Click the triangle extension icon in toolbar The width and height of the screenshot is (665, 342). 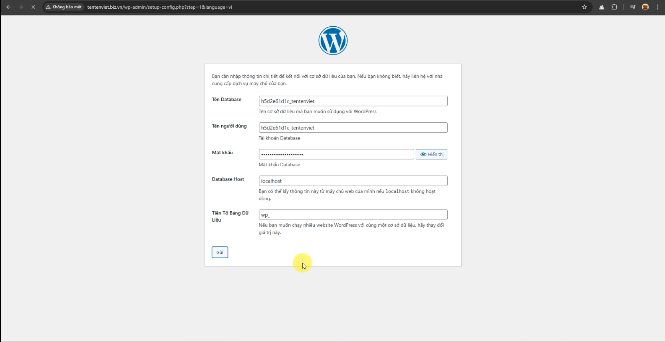[601, 7]
